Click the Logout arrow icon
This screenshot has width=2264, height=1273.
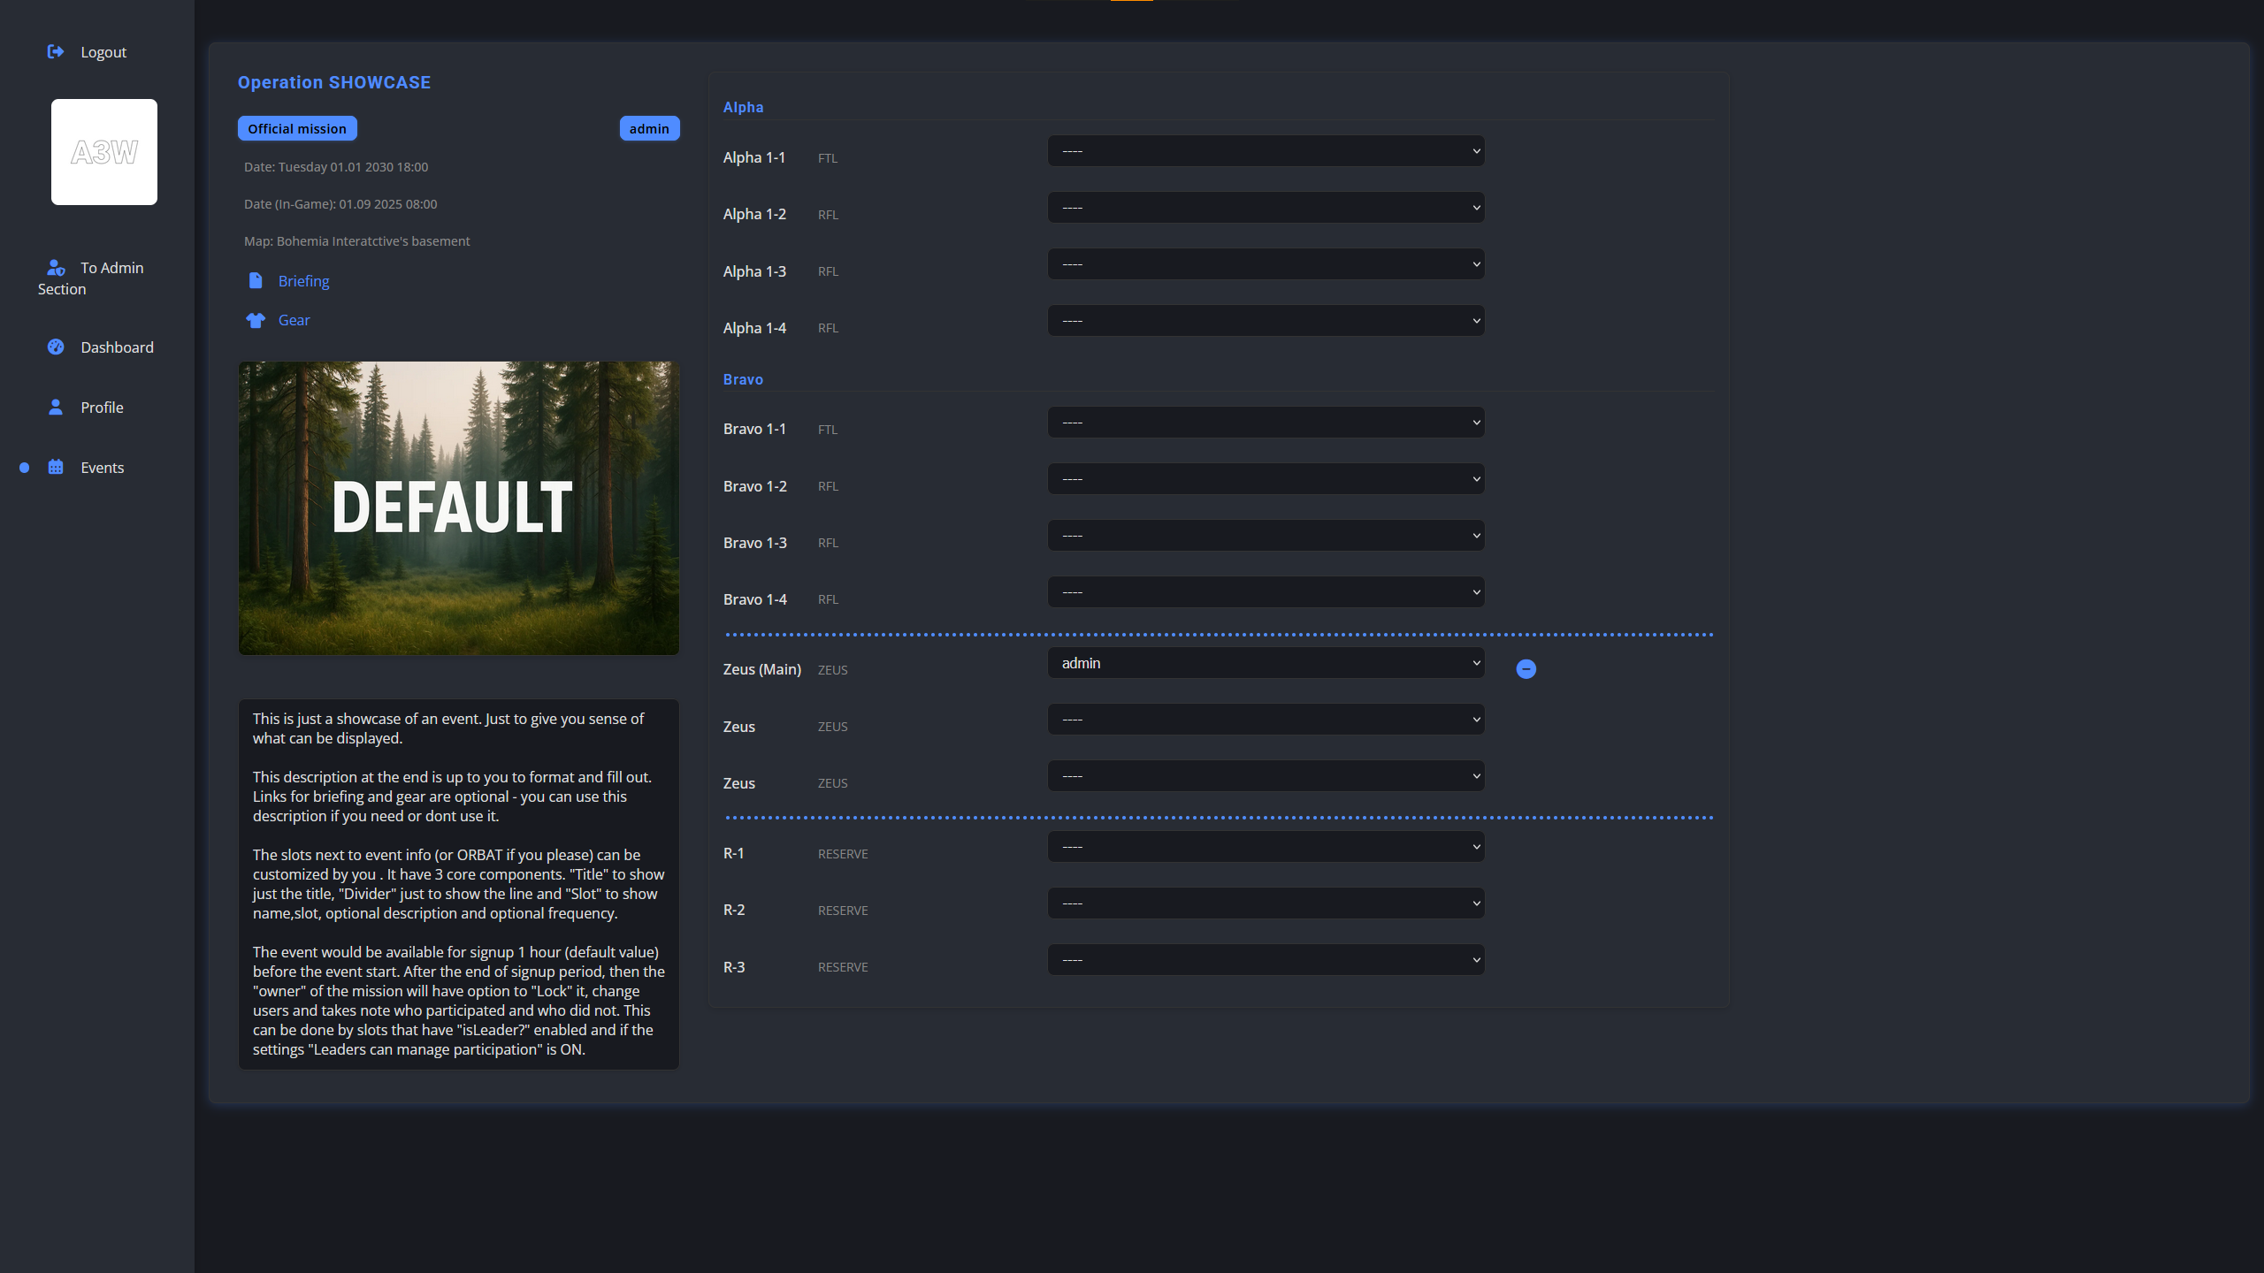pyautogui.click(x=56, y=52)
